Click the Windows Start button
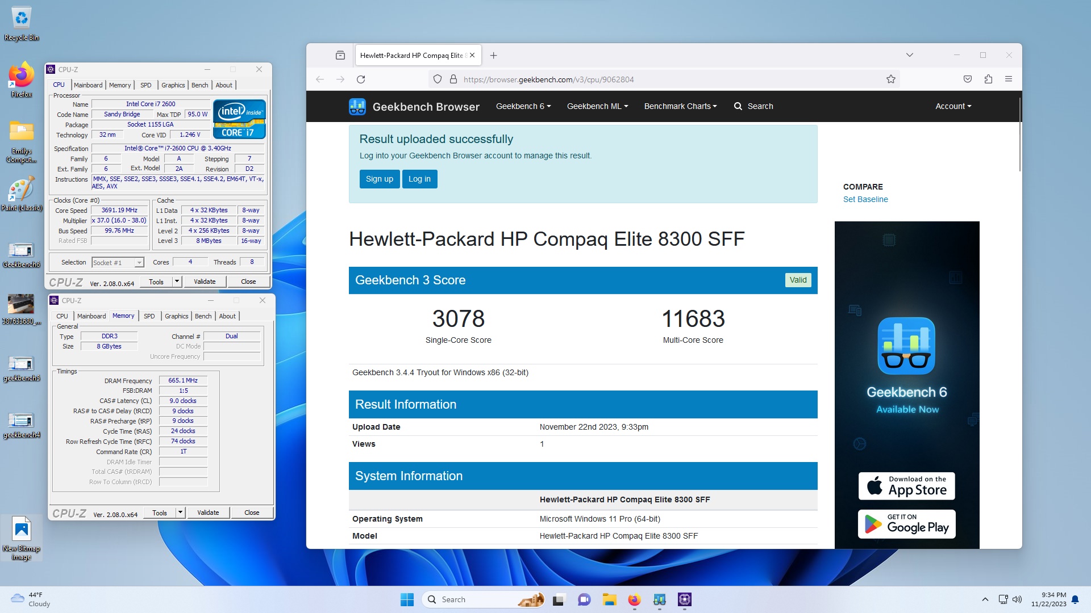The height and width of the screenshot is (613, 1091). tap(407, 599)
